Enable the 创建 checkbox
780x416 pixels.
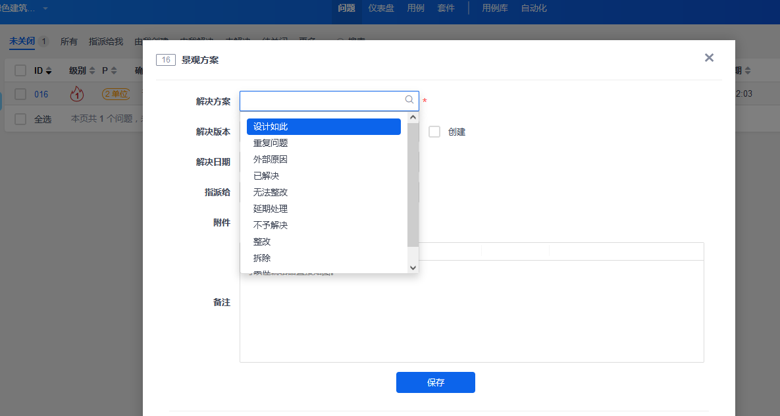click(434, 132)
